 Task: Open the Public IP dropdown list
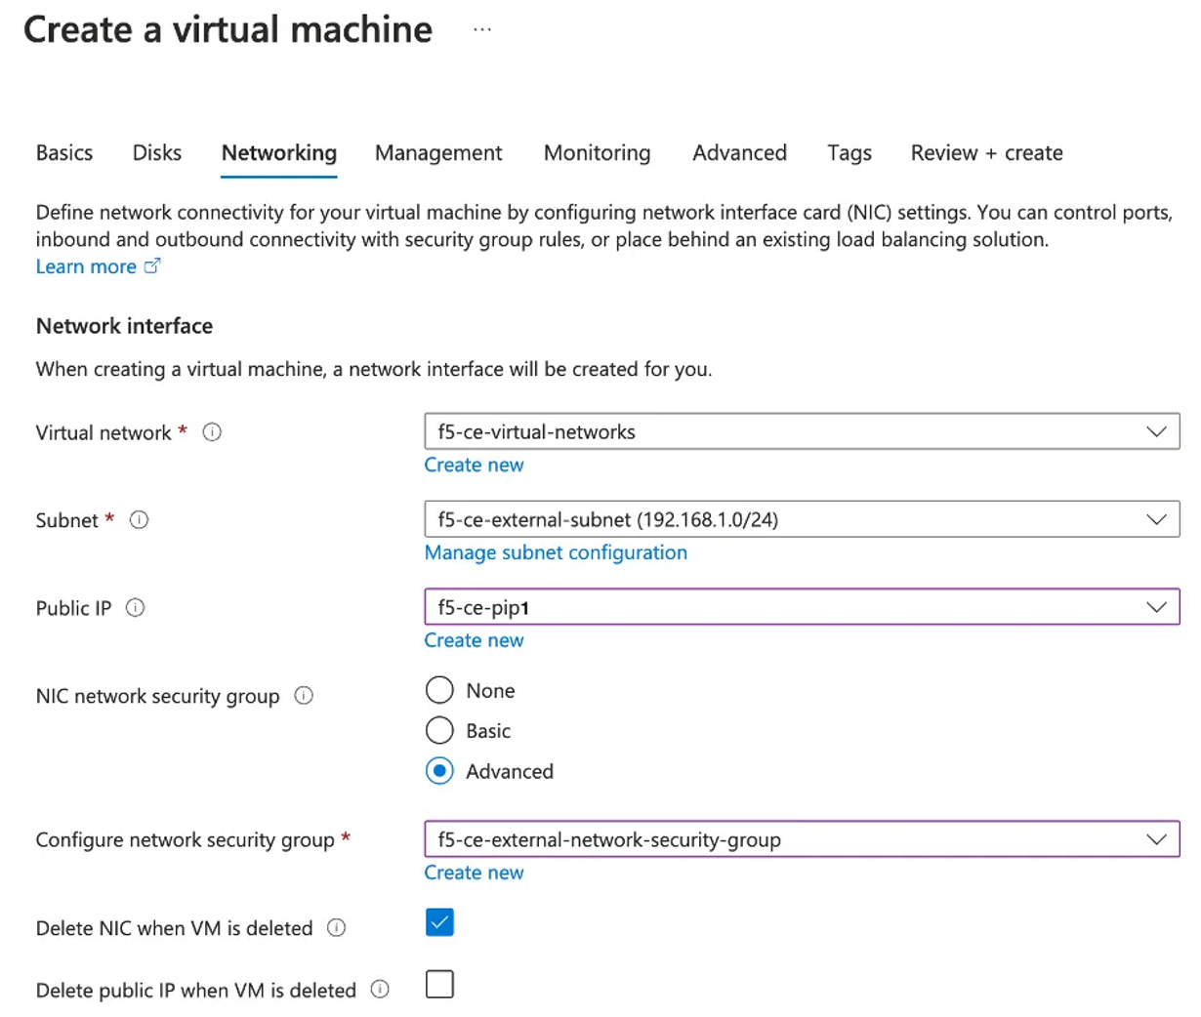tap(1158, 607)
